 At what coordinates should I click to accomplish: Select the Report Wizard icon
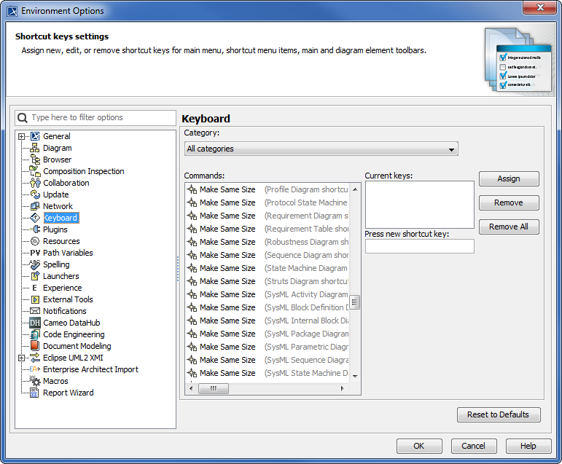35,393
